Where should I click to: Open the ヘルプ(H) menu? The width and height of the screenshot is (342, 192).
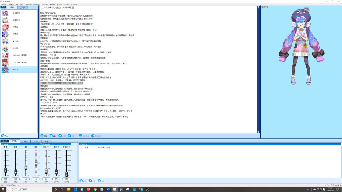[x=74, y=4]
